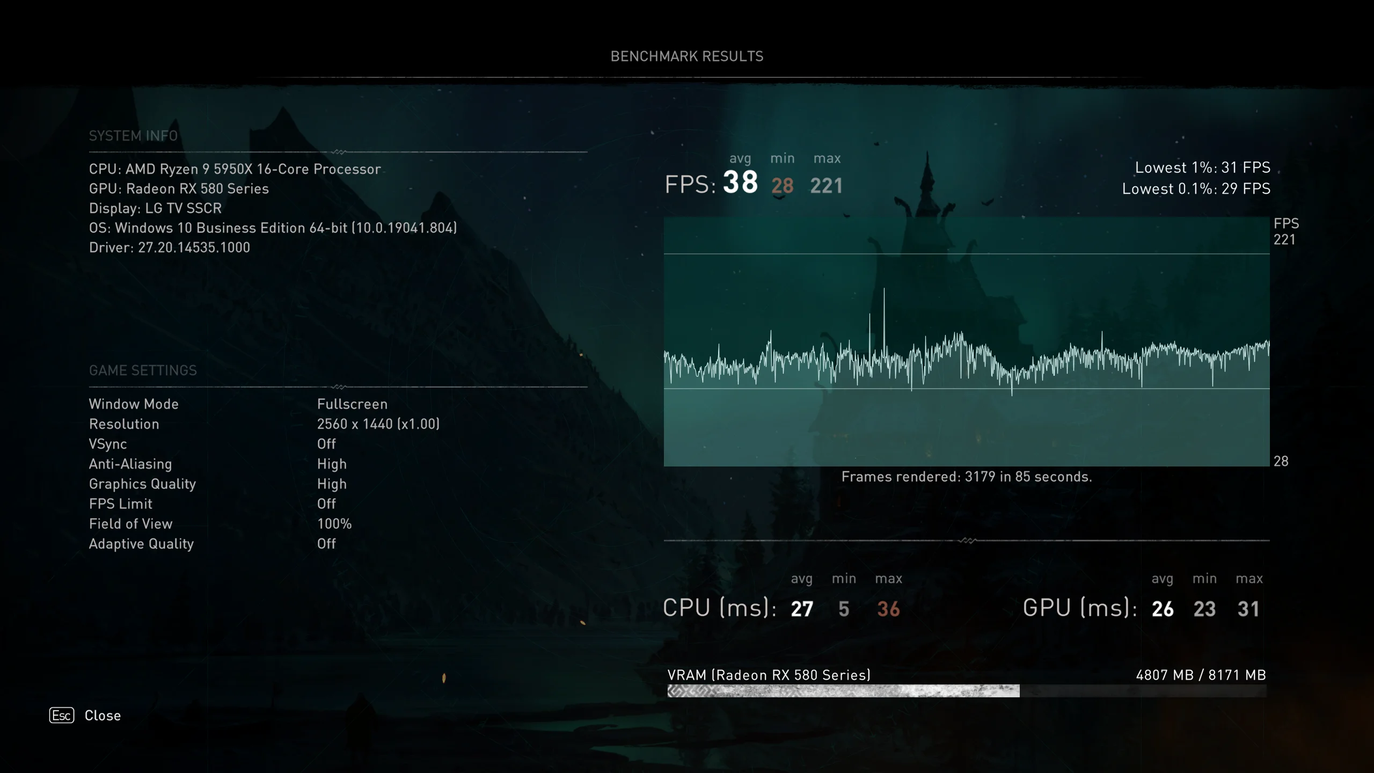Click the VSync setting label
The image size is (1374, 773).
(108, 444)
